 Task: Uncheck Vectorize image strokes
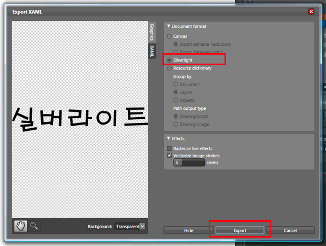point(169,156)
